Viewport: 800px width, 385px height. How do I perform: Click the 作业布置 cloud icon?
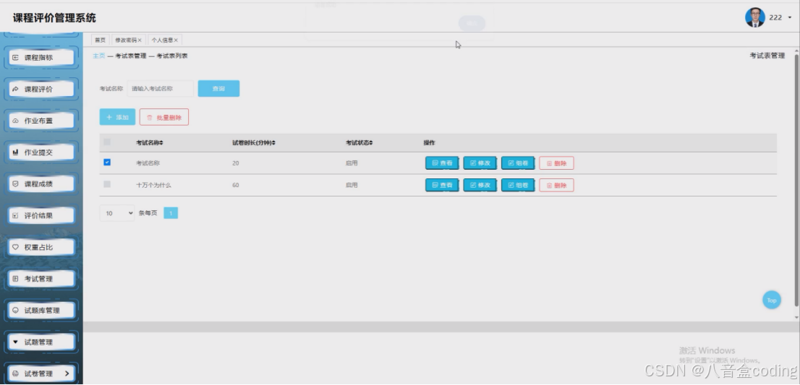click(x=15, y=121)
